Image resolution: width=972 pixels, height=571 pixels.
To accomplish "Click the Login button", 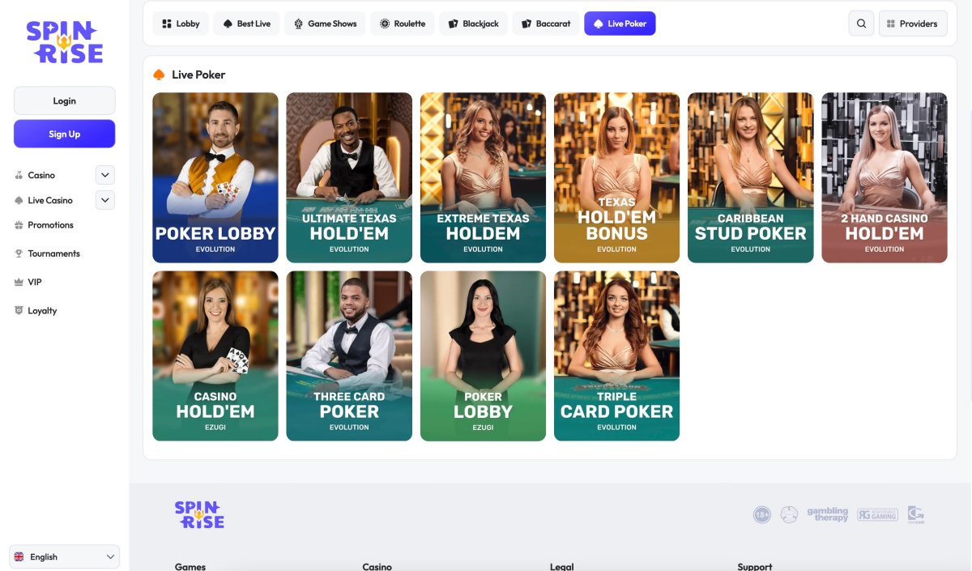I will click(x=64, y=101).
